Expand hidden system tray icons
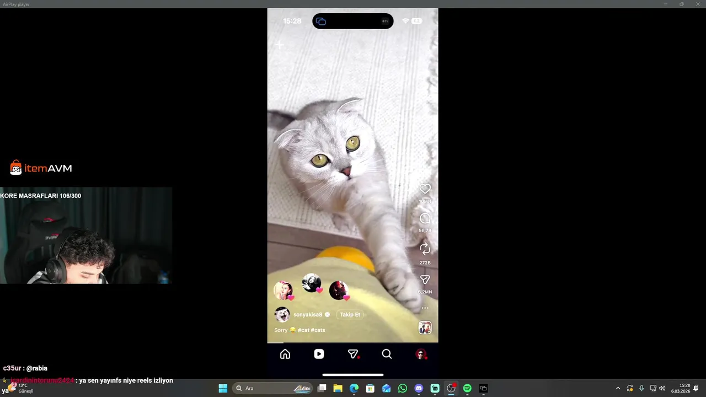Viewport: 706px width, 397px height. [618, 388]
